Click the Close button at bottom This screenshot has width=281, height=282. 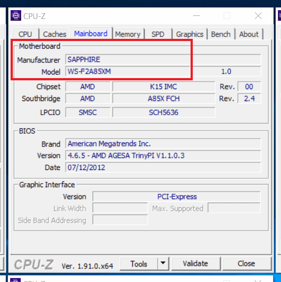[247, 263]
